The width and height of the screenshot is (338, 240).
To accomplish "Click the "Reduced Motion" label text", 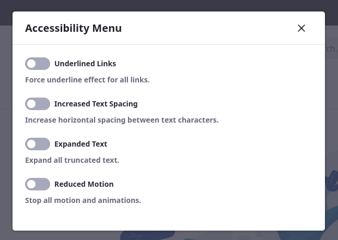I will coord(84,184).
